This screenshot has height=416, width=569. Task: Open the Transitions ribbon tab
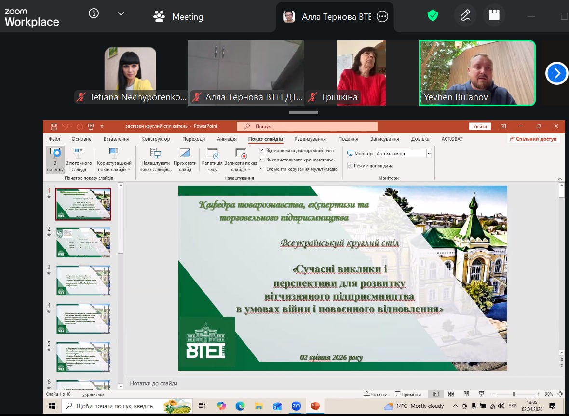194,139
